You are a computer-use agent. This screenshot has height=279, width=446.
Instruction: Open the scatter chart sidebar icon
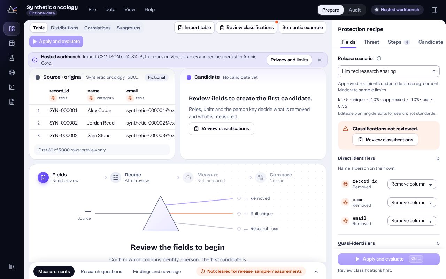tap(12, 87)
